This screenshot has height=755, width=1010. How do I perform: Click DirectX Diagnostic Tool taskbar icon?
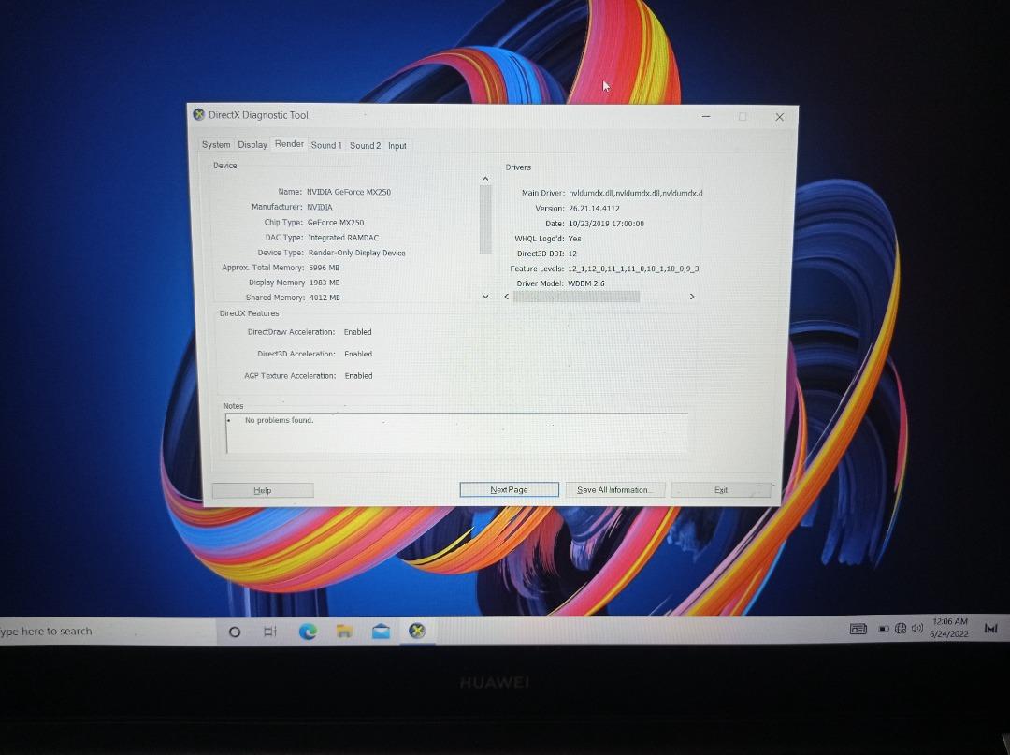[x=417, y=631]
